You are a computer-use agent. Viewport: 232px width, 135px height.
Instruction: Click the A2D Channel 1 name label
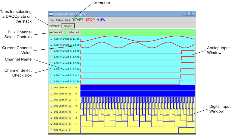tap(63, 45)
